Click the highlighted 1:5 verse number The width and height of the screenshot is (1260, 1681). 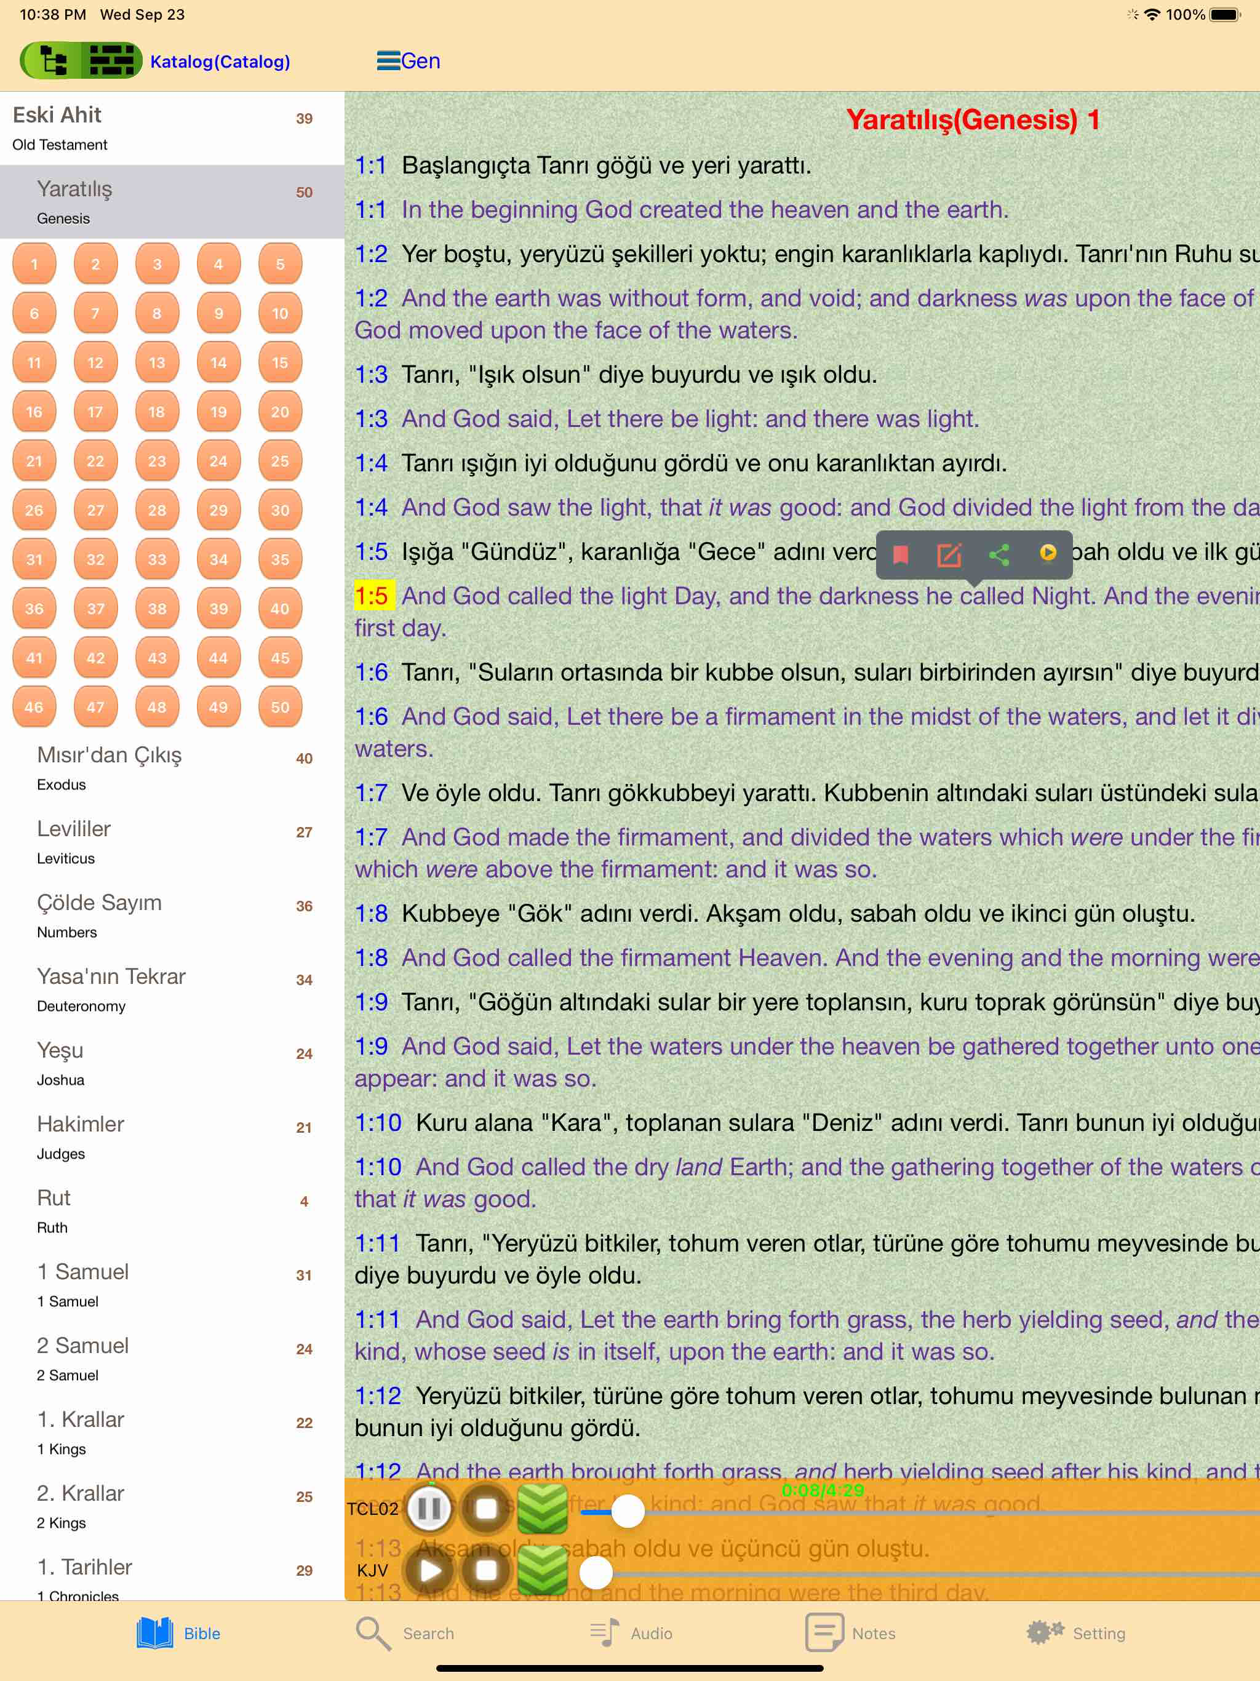click(372, 596)
